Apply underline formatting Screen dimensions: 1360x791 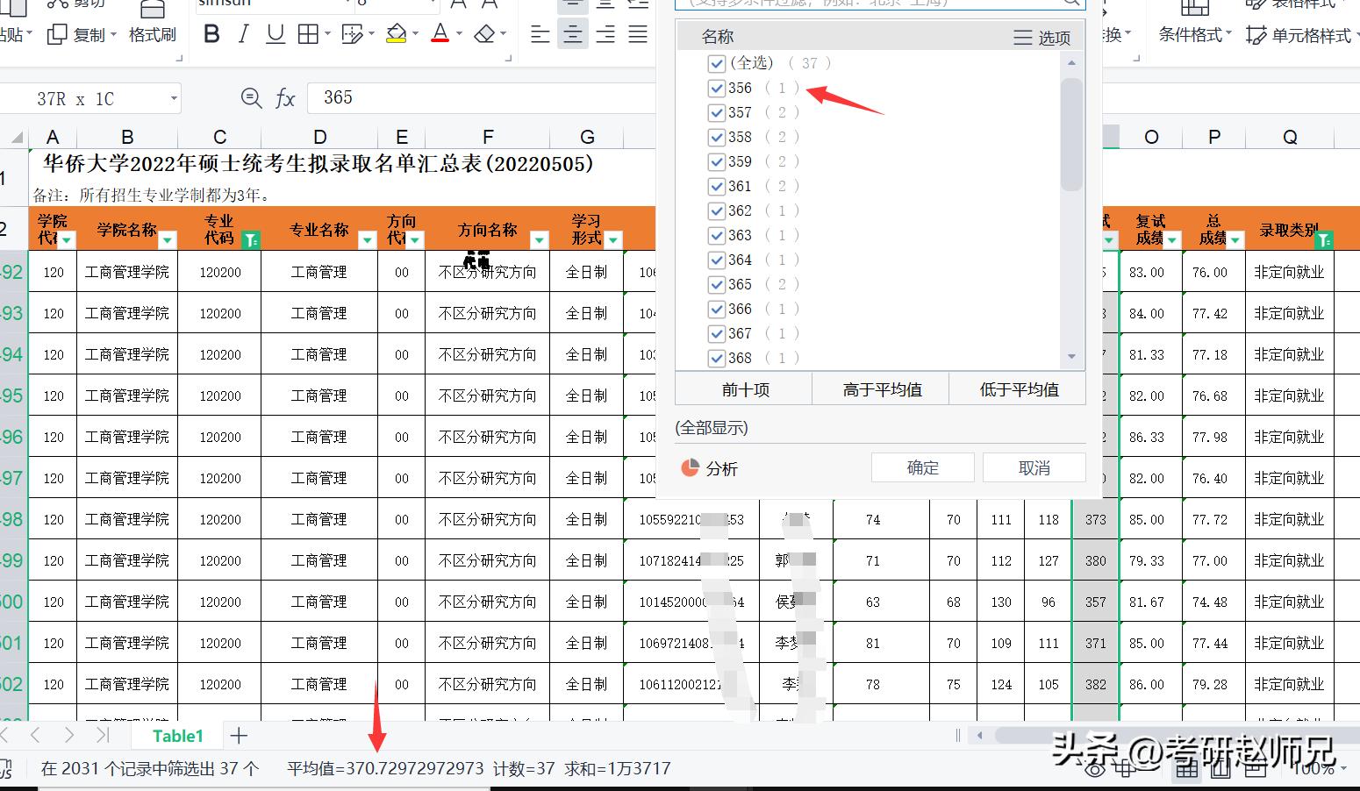(x=275, y=33)
